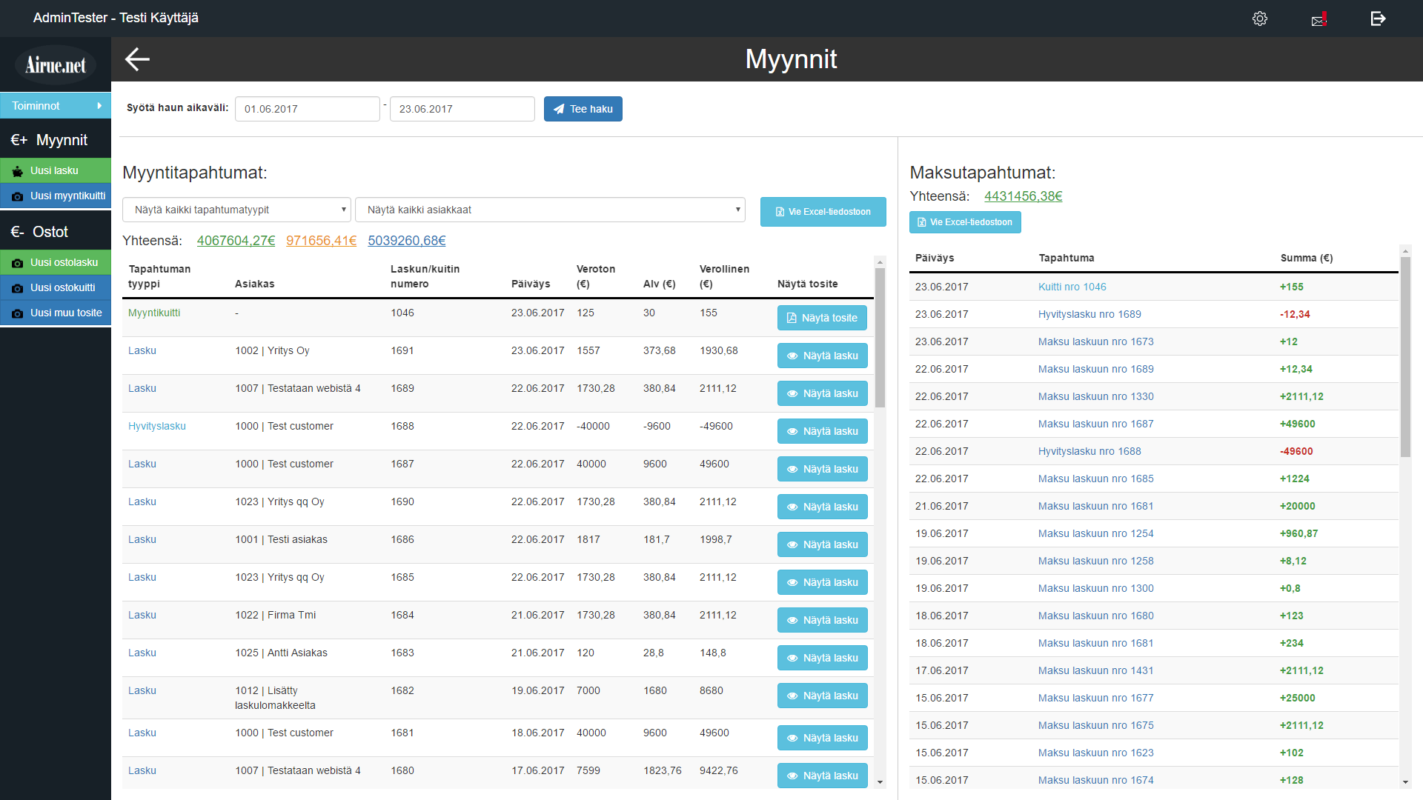Click the Uusi lasku sidebar item
This screenshot has width=1423, height=800.
(55, 170)
